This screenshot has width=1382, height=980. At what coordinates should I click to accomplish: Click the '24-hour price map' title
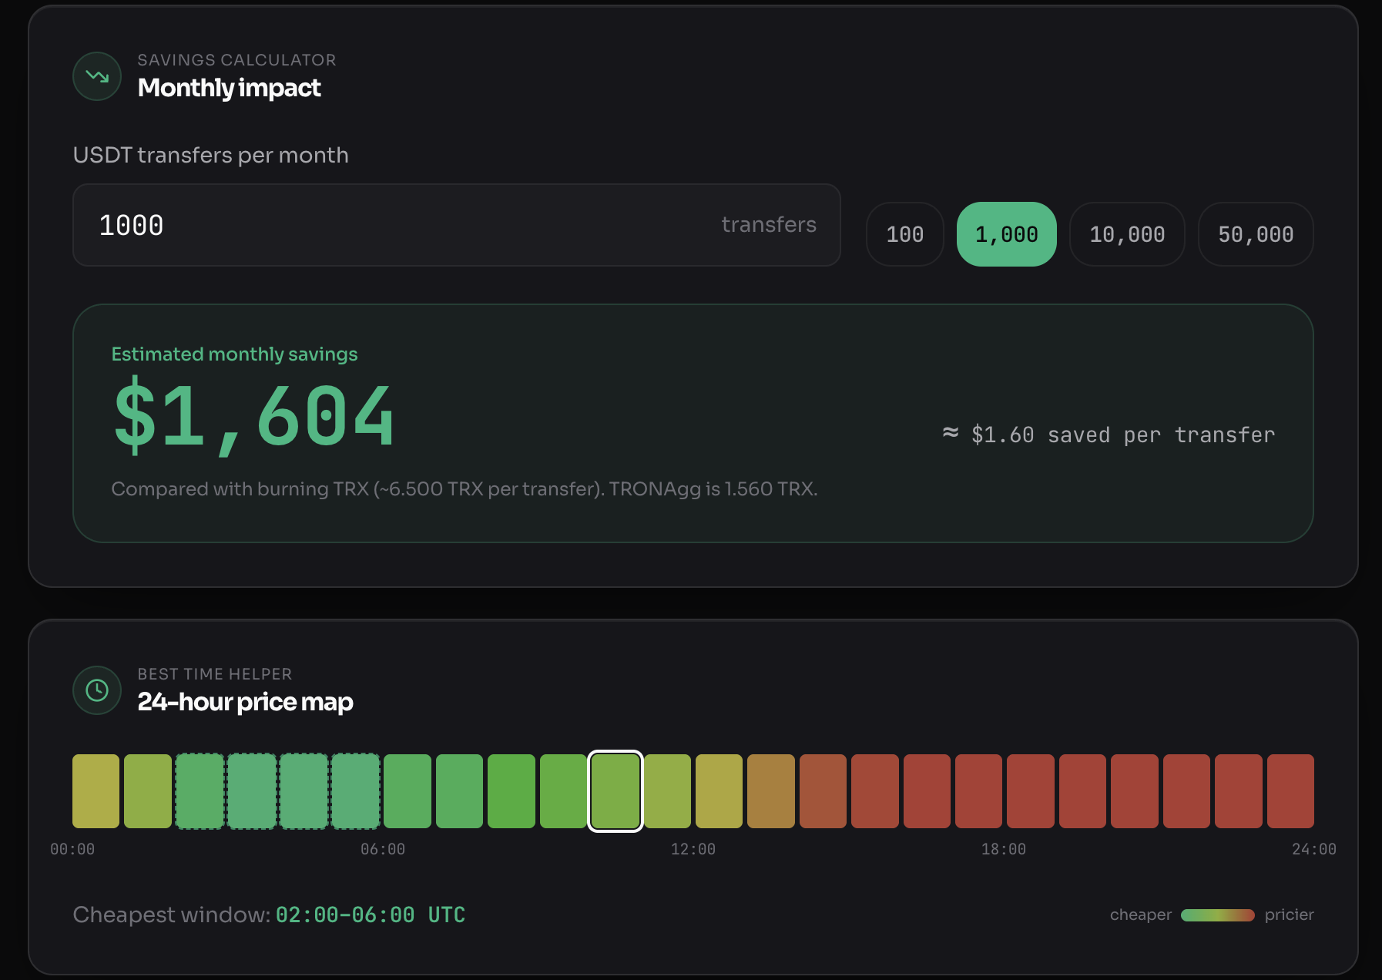pyautogui.click(x=245, y=703)
